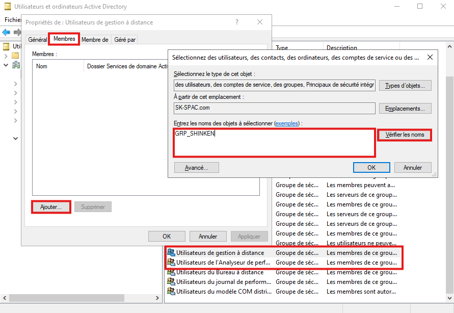Click the blue back arrow icon
This screenshot has width=454, height=313.
point(6,32)
